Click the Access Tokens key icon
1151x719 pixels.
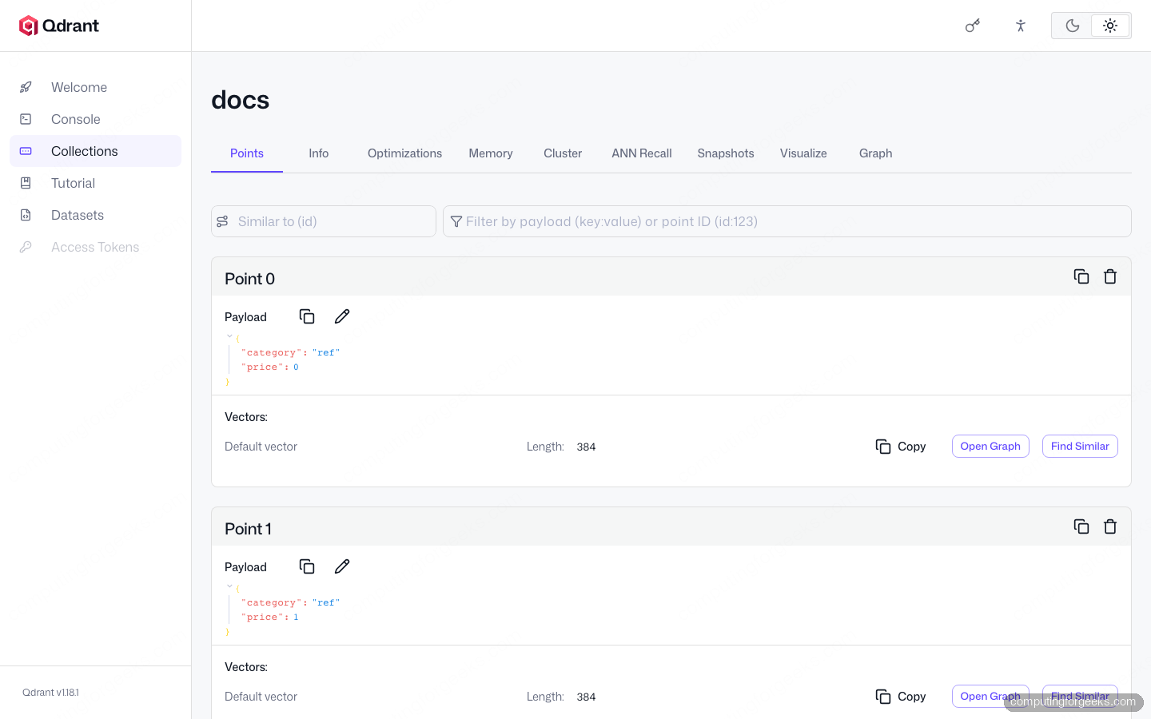pyautogui.click(x=26, y=247)
